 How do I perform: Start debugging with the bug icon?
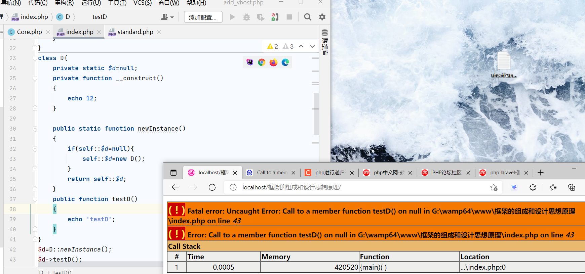[246, 17]
